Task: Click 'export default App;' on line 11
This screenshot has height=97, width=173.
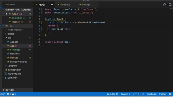Action: (x=57, y=42)
